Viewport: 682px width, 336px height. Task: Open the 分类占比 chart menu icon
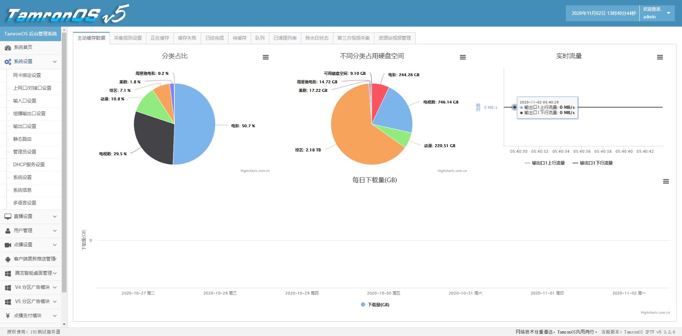[x=266, y=57]
